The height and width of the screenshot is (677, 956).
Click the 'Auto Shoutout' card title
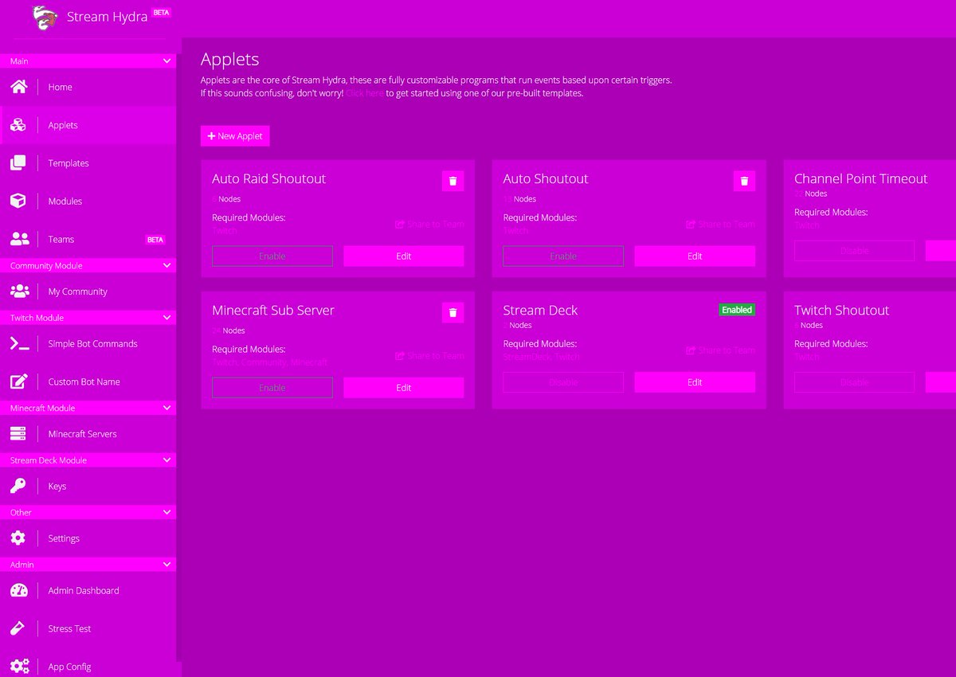(x=546, y=179)
